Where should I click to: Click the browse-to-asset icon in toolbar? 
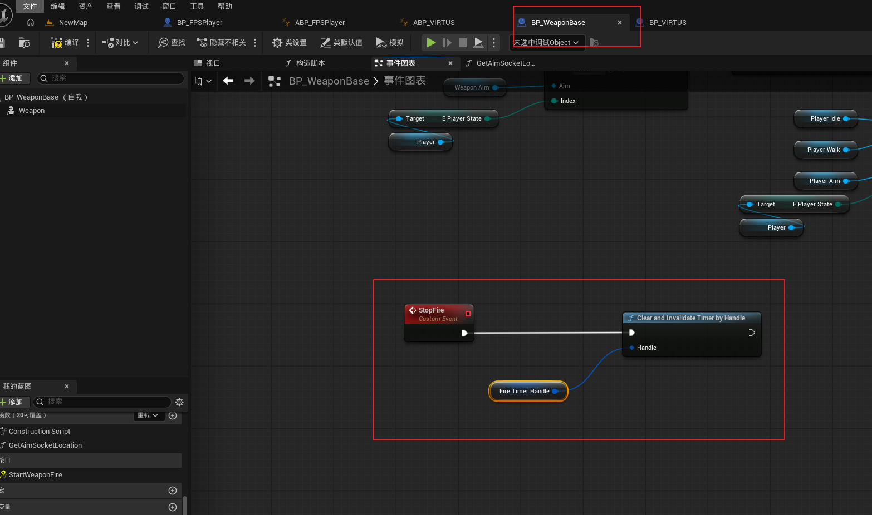24,43
